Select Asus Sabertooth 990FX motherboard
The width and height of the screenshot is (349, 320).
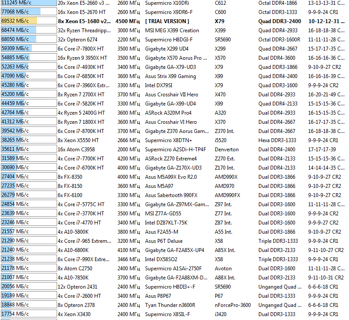point(171,194)
